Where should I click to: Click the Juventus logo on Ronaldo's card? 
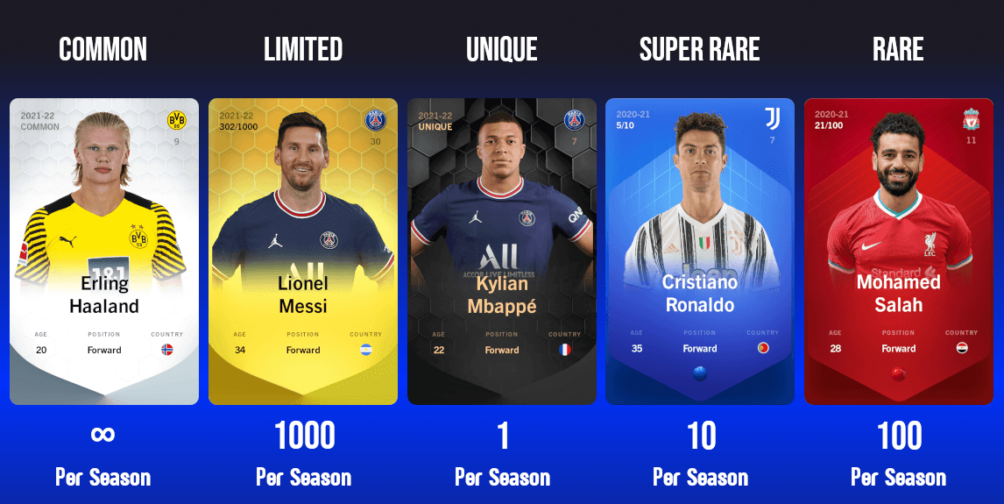(x=772, y=117)
